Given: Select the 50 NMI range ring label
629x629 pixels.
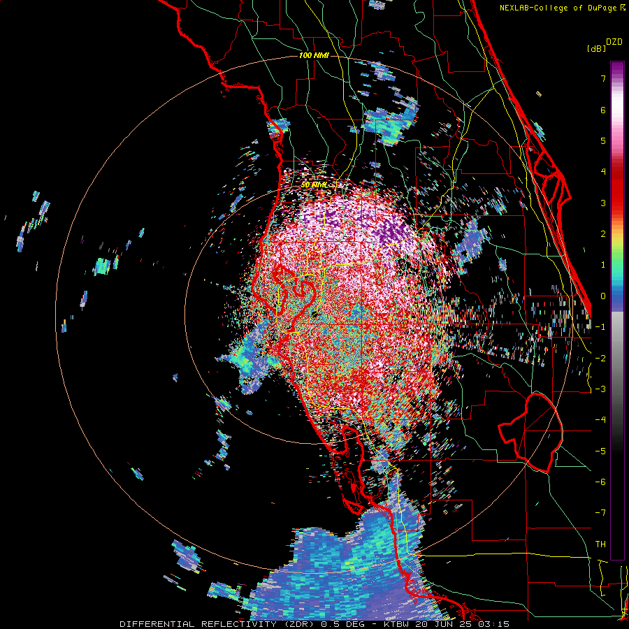Looking at the screenshot, I should [x=314, y=185].
